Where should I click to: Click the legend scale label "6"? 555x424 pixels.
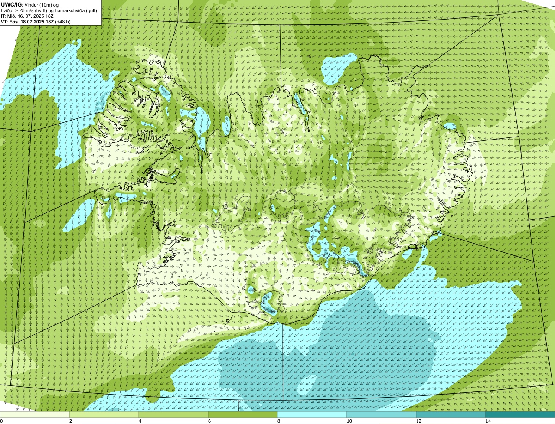[209, 421]
